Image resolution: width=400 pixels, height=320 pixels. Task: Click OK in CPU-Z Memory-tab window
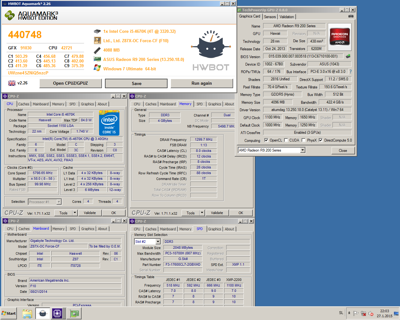[x=241, y=213]
